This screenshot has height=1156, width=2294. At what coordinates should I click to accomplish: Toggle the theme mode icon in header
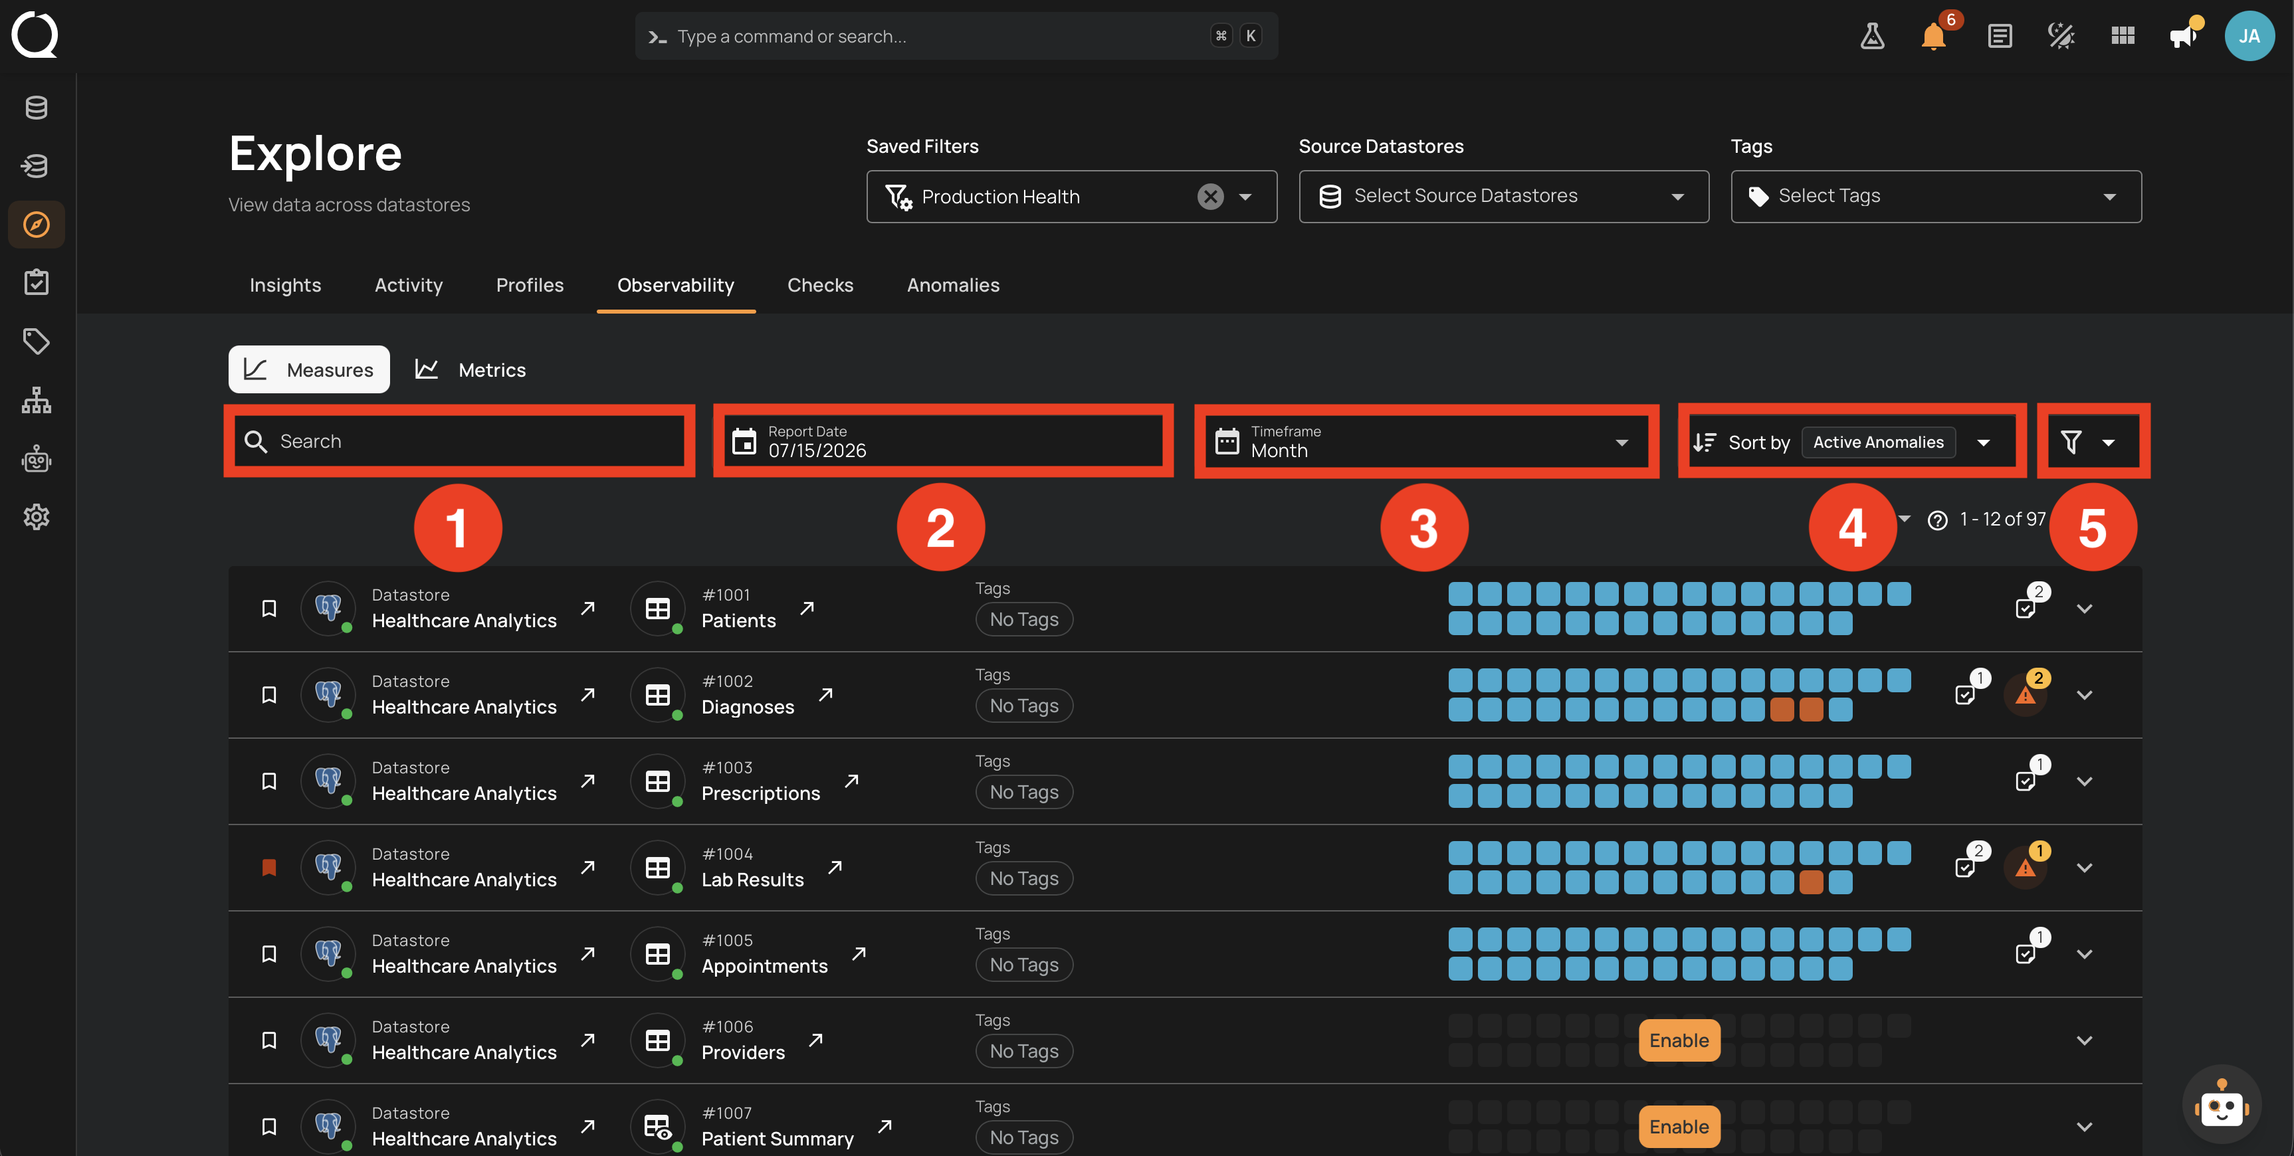2061,36
